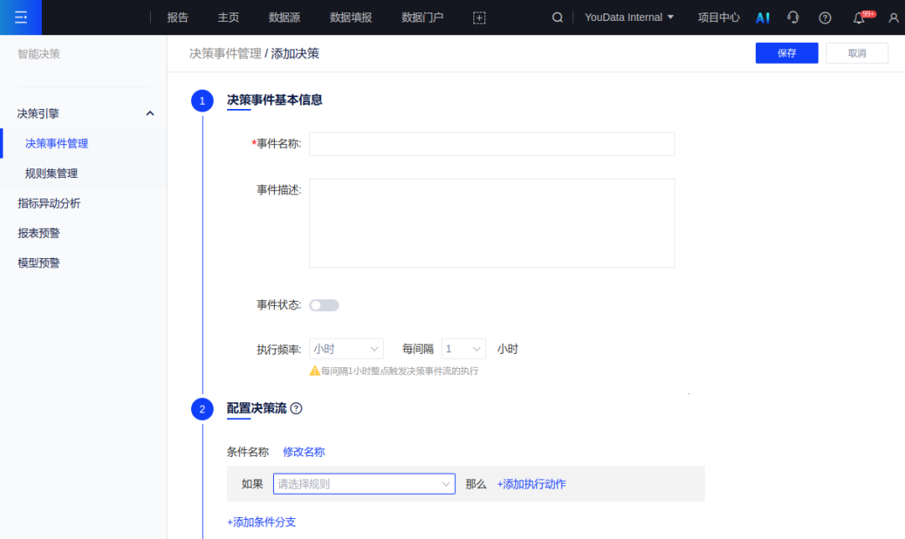Click the AI assistant icon in top bar

762,17
